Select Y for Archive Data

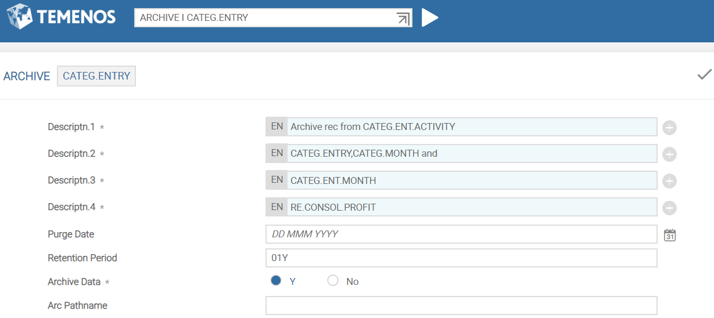277,281
